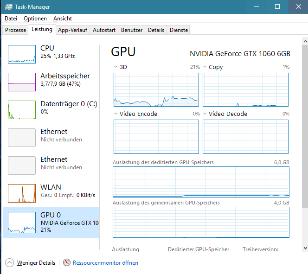Click the '4,0 GB' memory limit text
This screenshot has width=308, height=274.
click(x=282, y=203)
